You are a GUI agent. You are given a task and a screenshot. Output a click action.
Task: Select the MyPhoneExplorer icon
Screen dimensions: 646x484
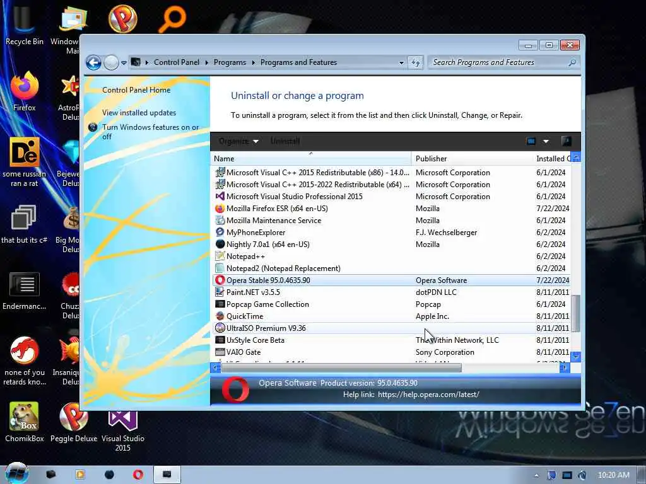click(x=220, y=232)
